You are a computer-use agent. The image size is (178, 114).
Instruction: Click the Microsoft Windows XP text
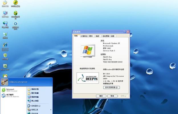pos(111,43)
